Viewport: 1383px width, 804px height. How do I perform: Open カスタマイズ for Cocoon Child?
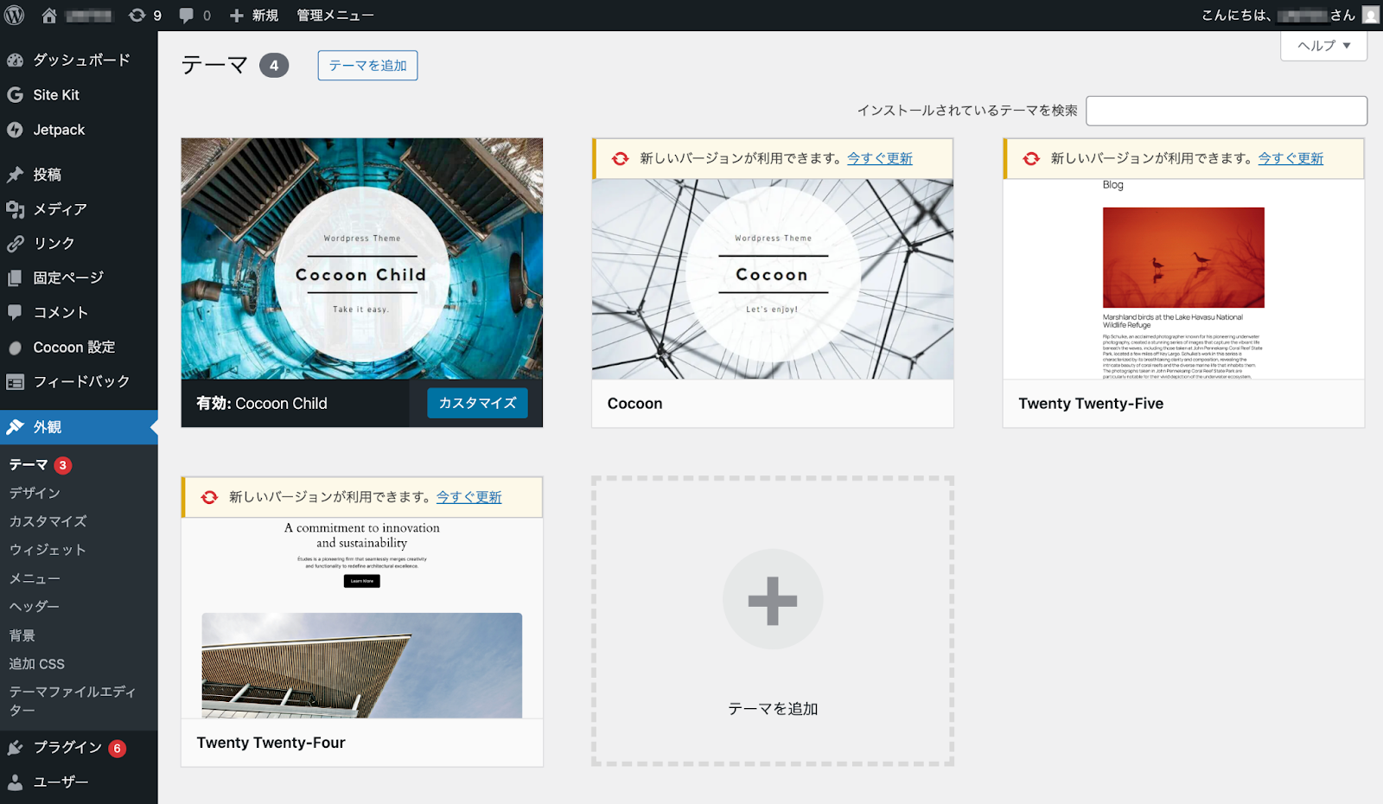(476, 403)
